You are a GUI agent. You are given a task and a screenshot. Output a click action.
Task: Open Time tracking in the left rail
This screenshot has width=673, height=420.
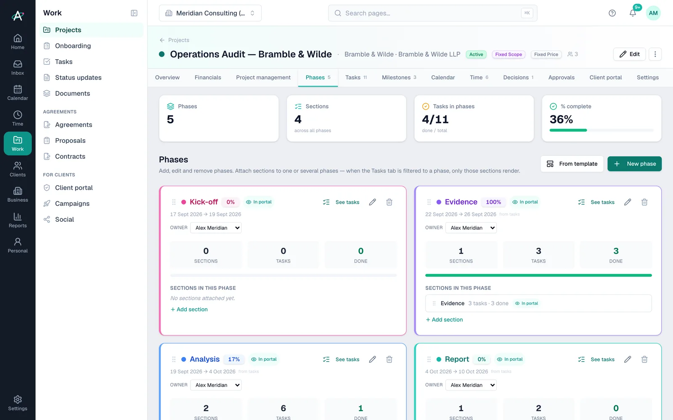(x=18, y=118)
